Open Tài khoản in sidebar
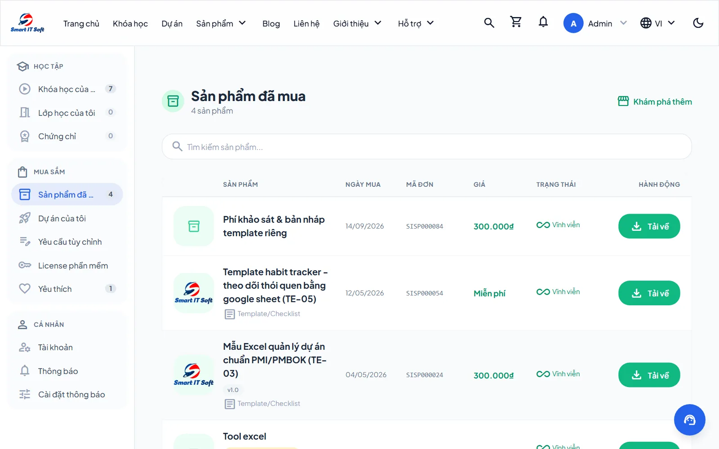 tap(67, 348)
